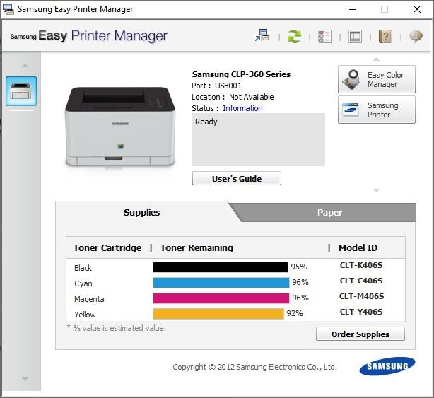Open the About info bubble icon
434x398 pixels.
pos(416,36)
